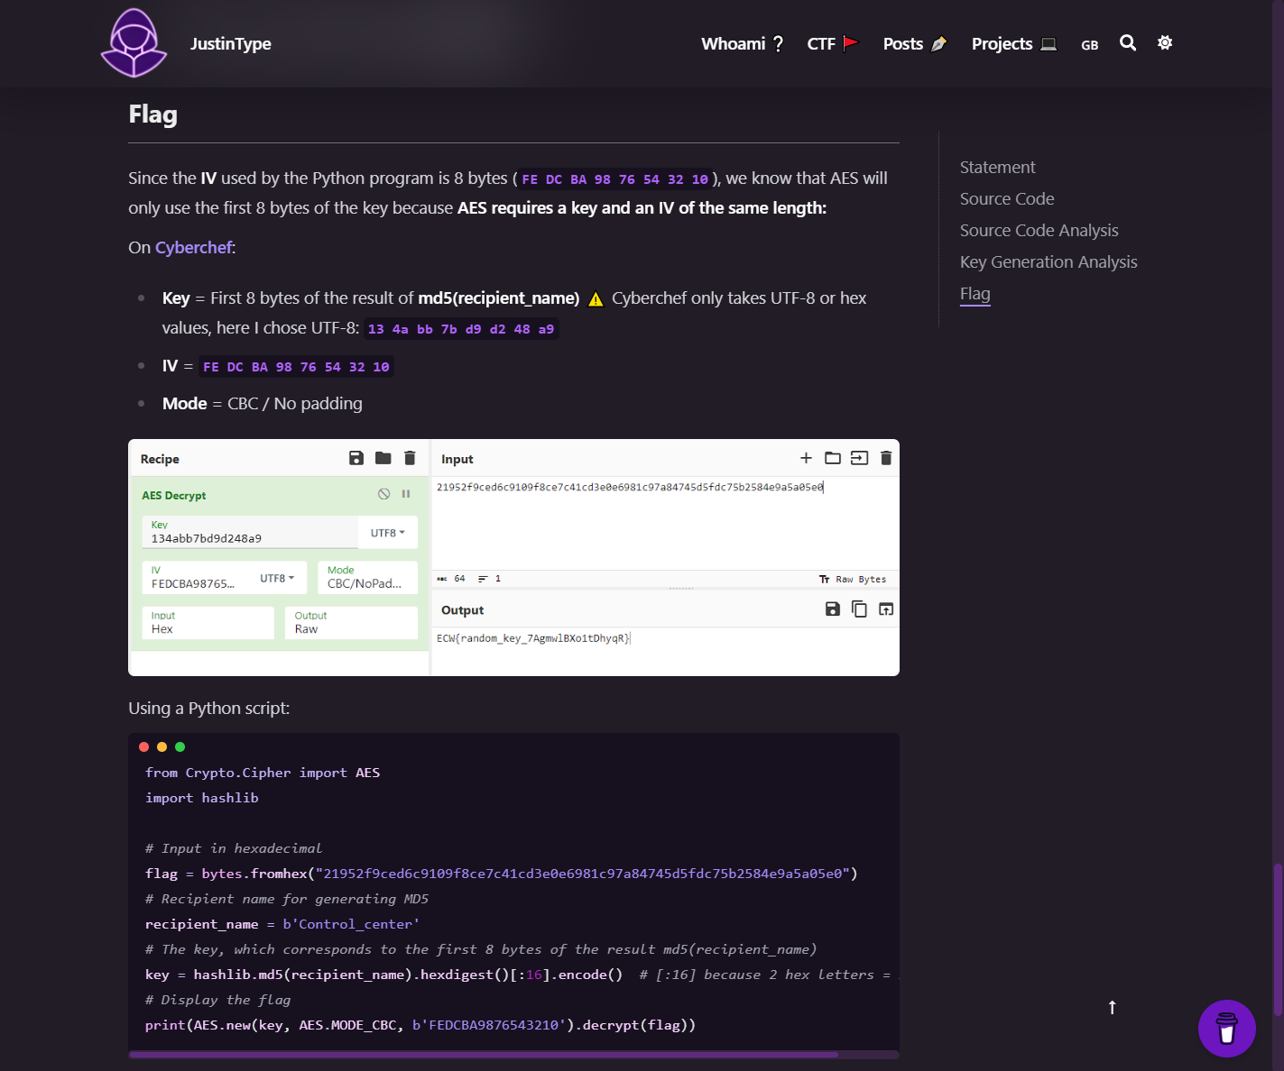Click the clear Input trash icon
This screenshot has height=1071, width=1284.
pos(886,458)
